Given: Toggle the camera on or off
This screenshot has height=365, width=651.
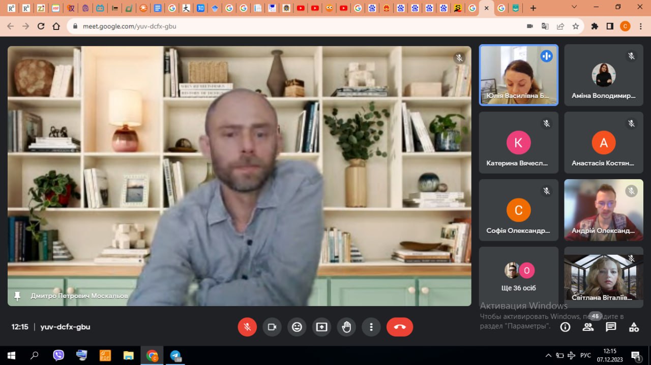Looking at the screenshot, I should [272, 327].
